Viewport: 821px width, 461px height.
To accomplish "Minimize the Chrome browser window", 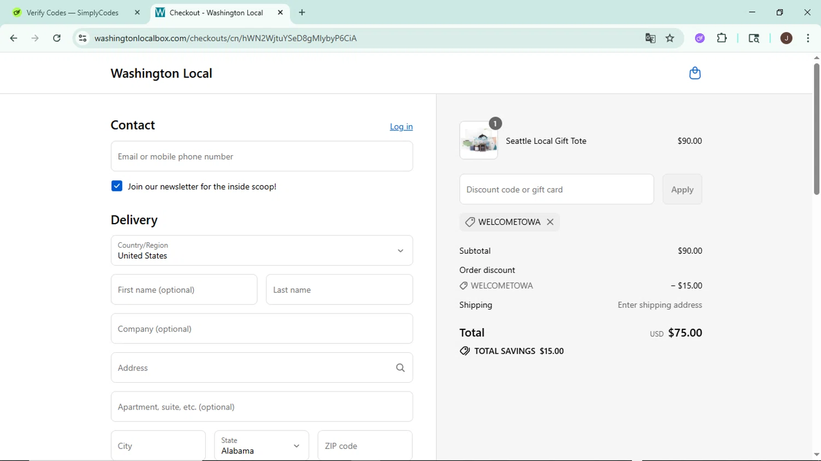I will tap(752, 12).
